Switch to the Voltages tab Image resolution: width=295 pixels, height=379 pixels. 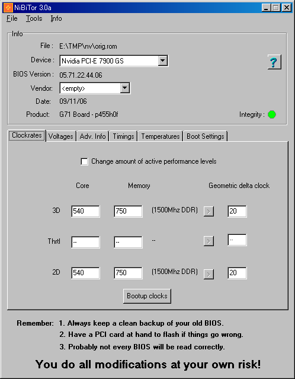tap(61, 136)
